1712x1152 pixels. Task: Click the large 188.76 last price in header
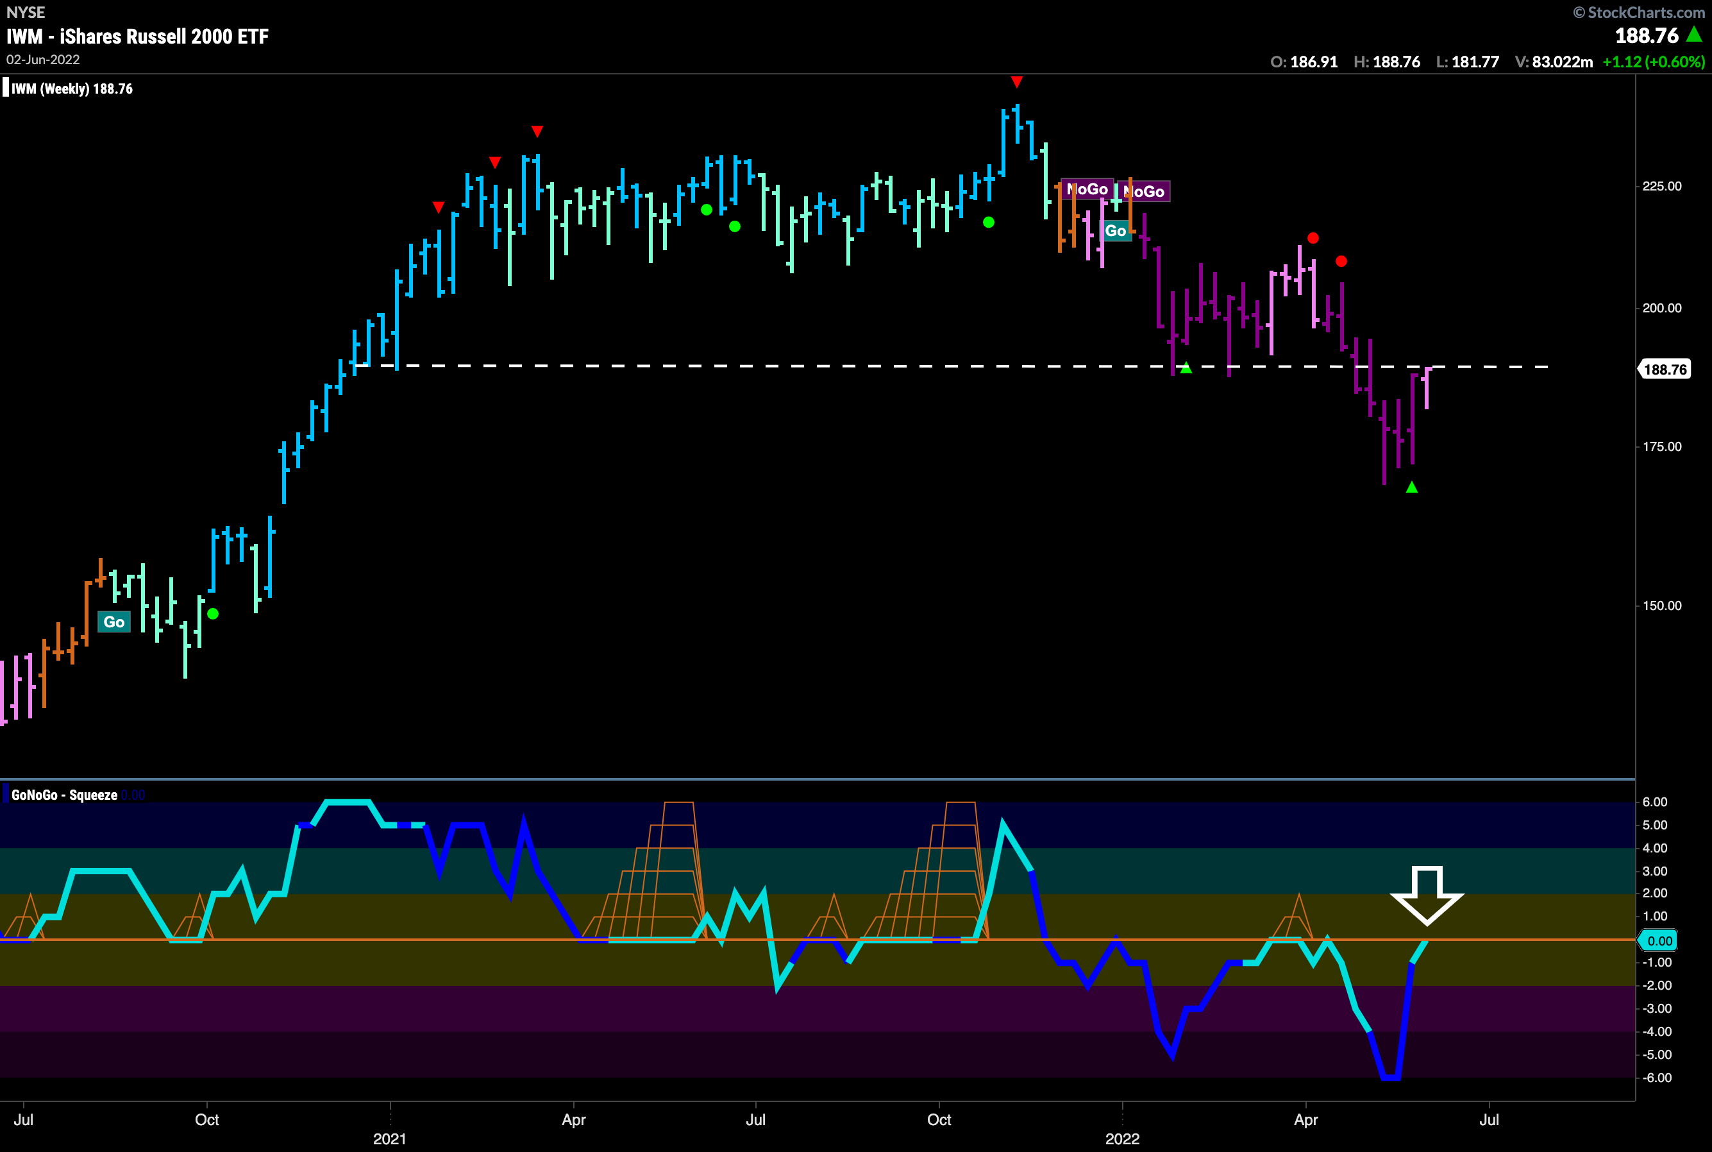tap(1647, 35)
